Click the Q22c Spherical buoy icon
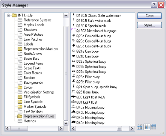Screen dimensions: 166x136 pyautogui.click(x=73, y=71)
